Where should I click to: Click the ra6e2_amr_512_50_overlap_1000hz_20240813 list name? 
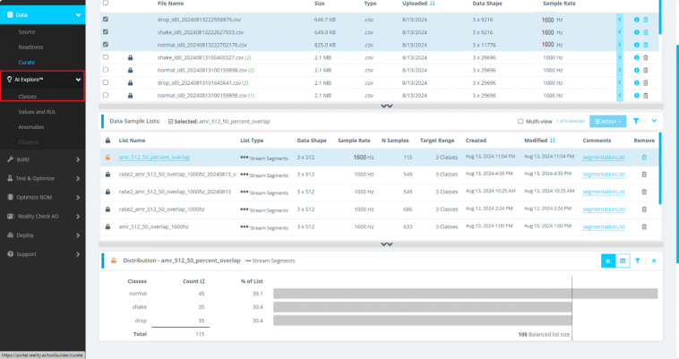coord(175,192)
